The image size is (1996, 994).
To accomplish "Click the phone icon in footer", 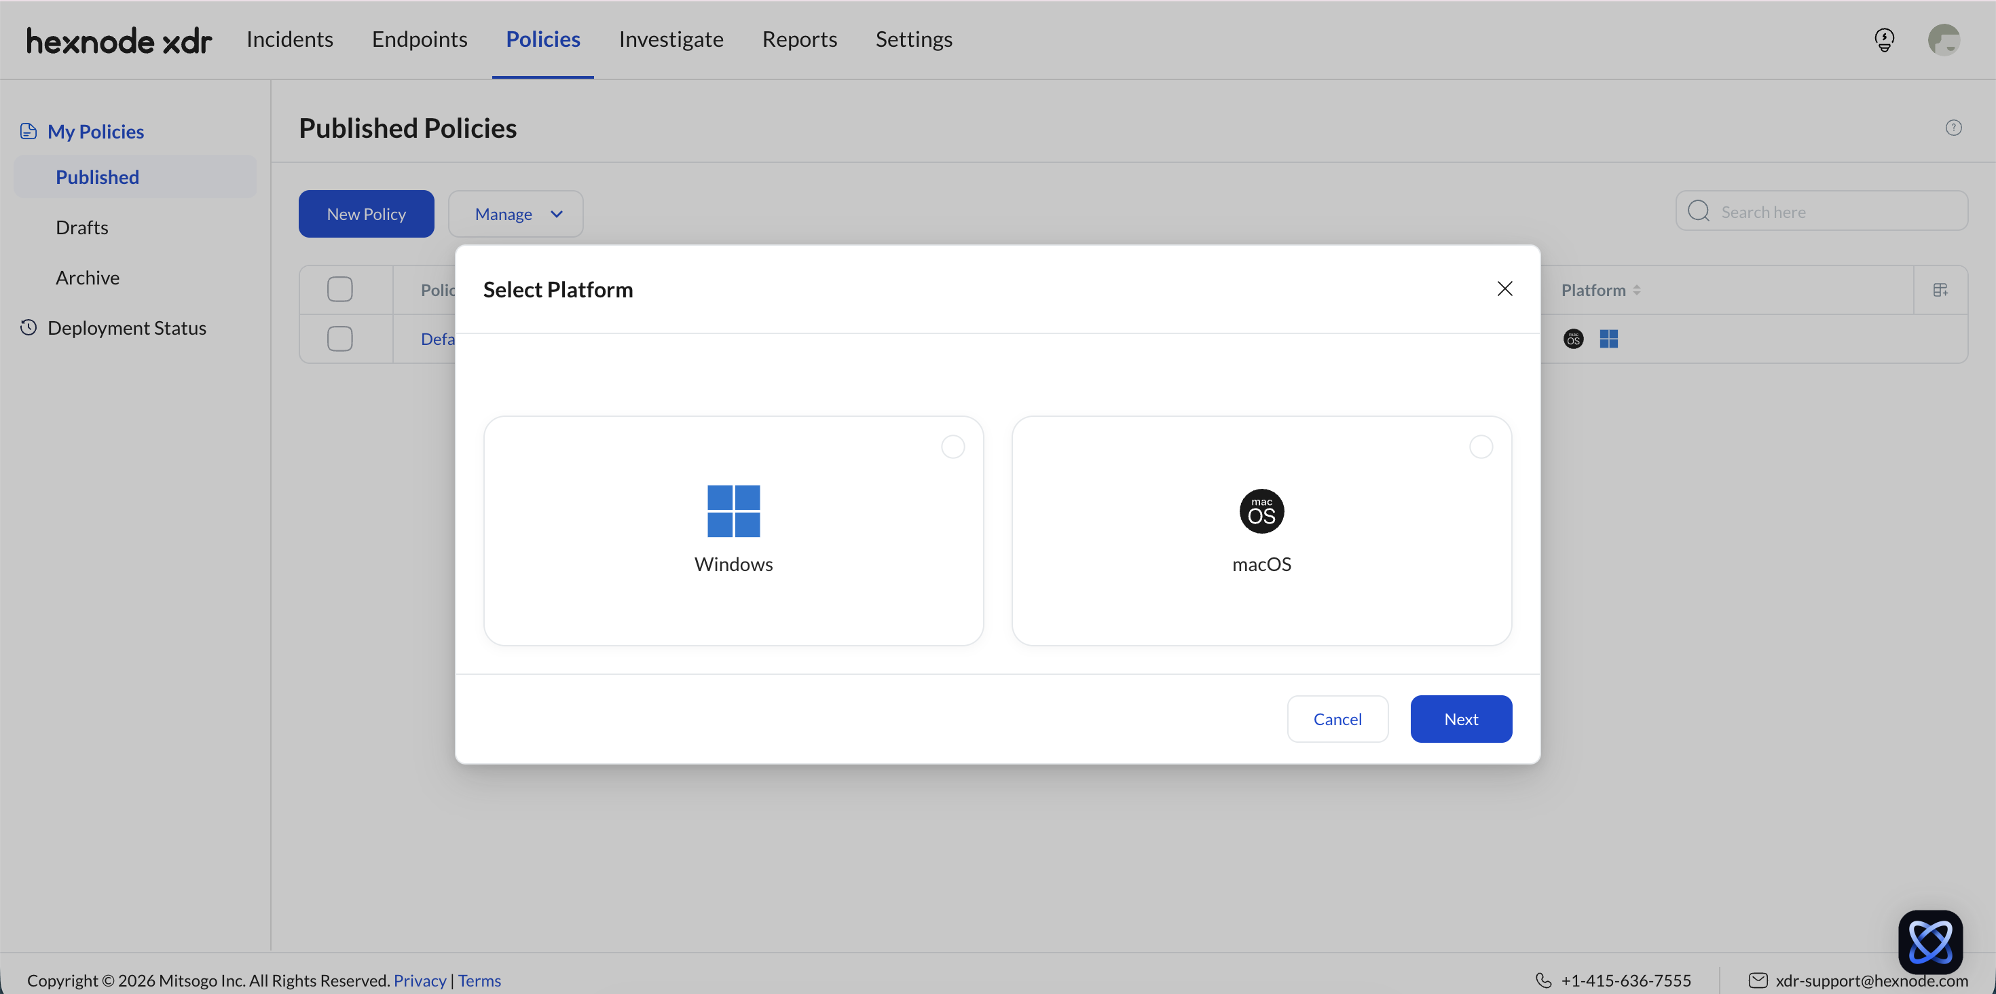I will (1543, 980).
